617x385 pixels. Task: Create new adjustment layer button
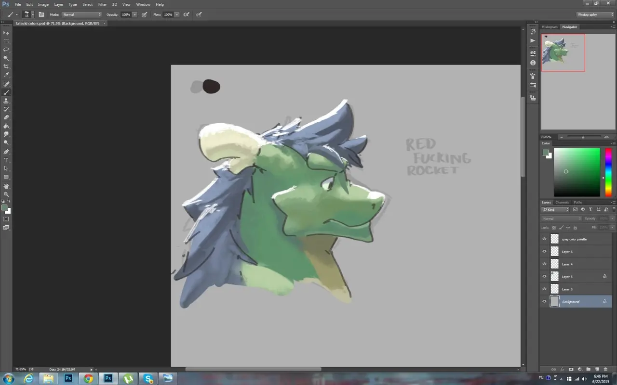click(x=580, y=369)
